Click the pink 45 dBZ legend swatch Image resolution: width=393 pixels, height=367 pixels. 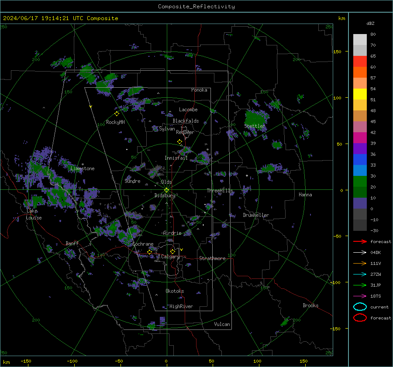point(360,127)
